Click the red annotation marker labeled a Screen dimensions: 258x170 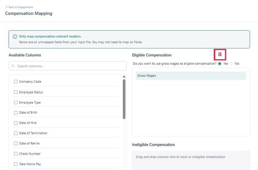pos(220,55)
